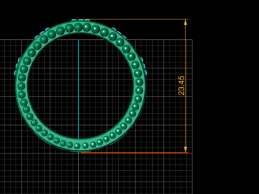Select the orange vertical dimension line

click(x=186, y=86)
